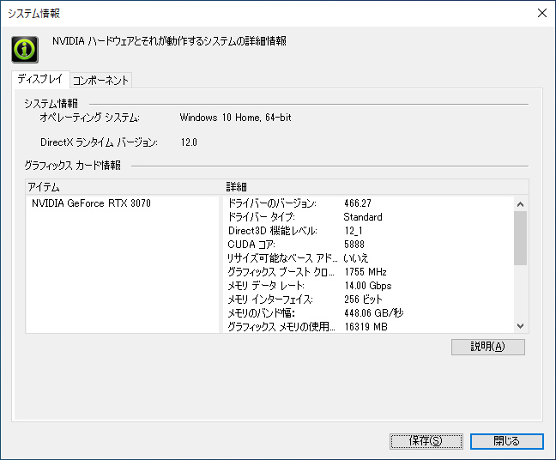Click the オペレーティング システム label

point(90,118)
